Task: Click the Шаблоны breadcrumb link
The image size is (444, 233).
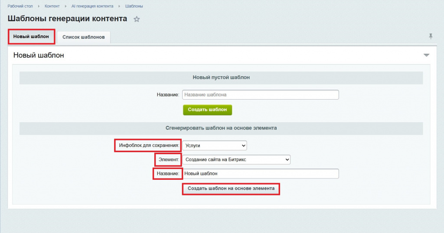Action: (134, 6)
